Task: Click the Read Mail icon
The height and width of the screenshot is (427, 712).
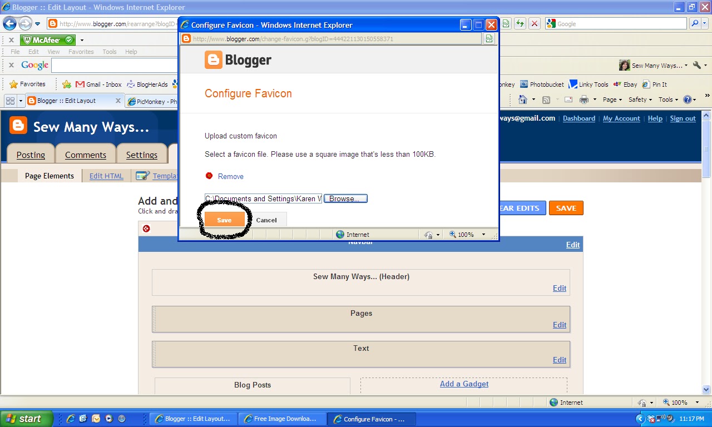Action: pyautogui.click(x=568, y=100)
